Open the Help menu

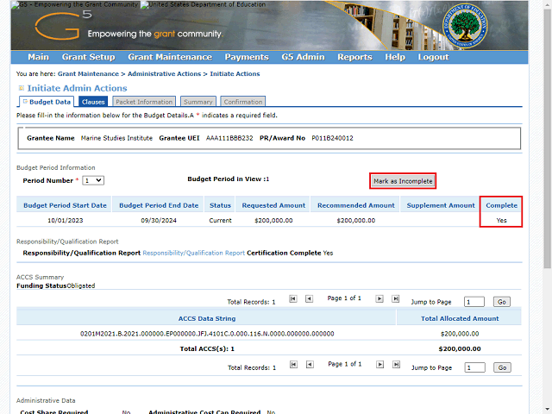point(395,57)
